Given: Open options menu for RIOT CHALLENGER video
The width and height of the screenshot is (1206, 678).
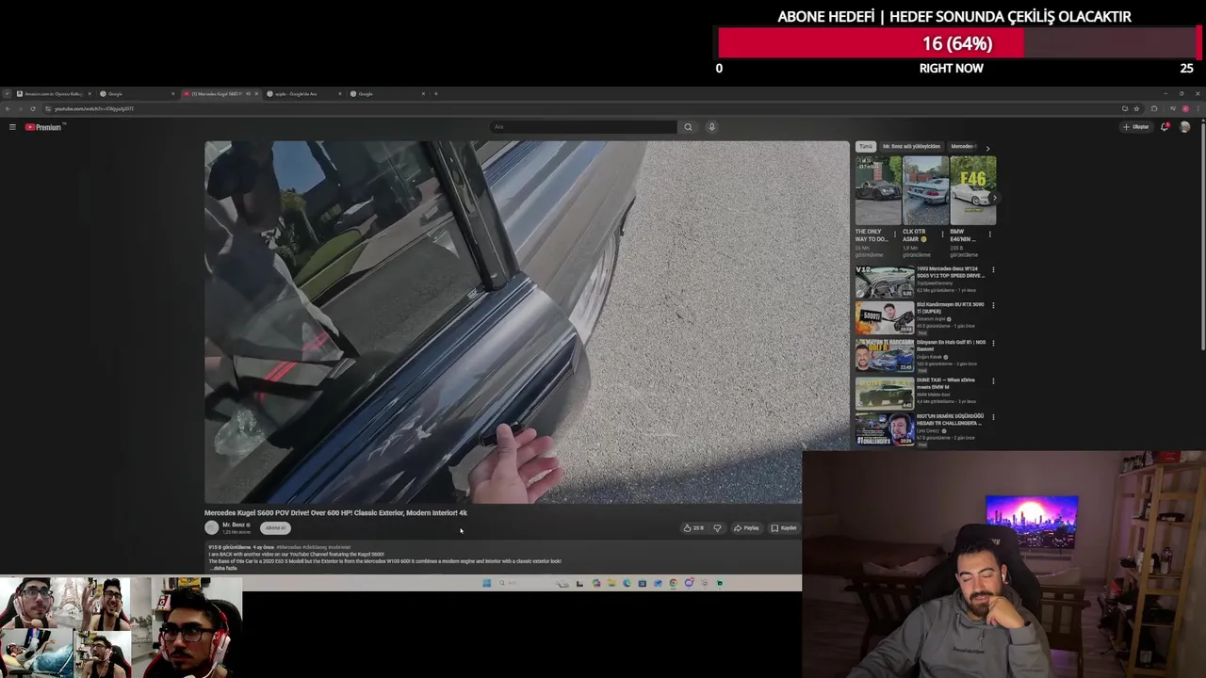Looking at the screenshot, I should (993, 417).
